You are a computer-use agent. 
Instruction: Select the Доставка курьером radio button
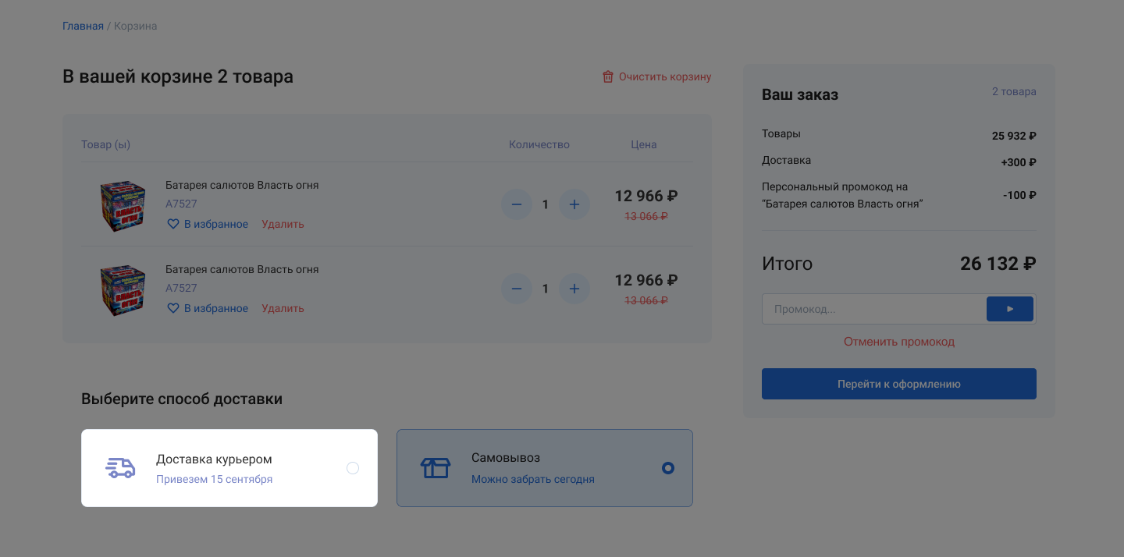tap(353, 468)
